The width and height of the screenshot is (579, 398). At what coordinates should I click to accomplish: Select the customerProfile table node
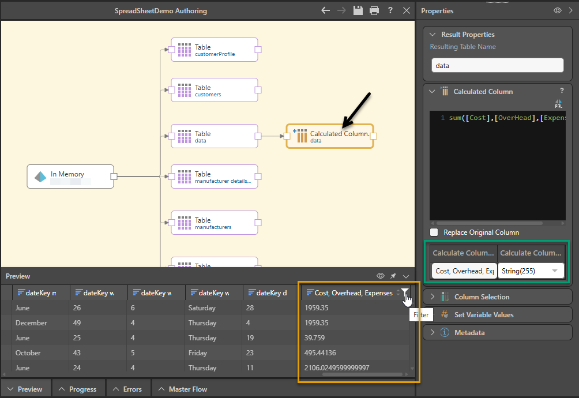[x=215, y=50]
